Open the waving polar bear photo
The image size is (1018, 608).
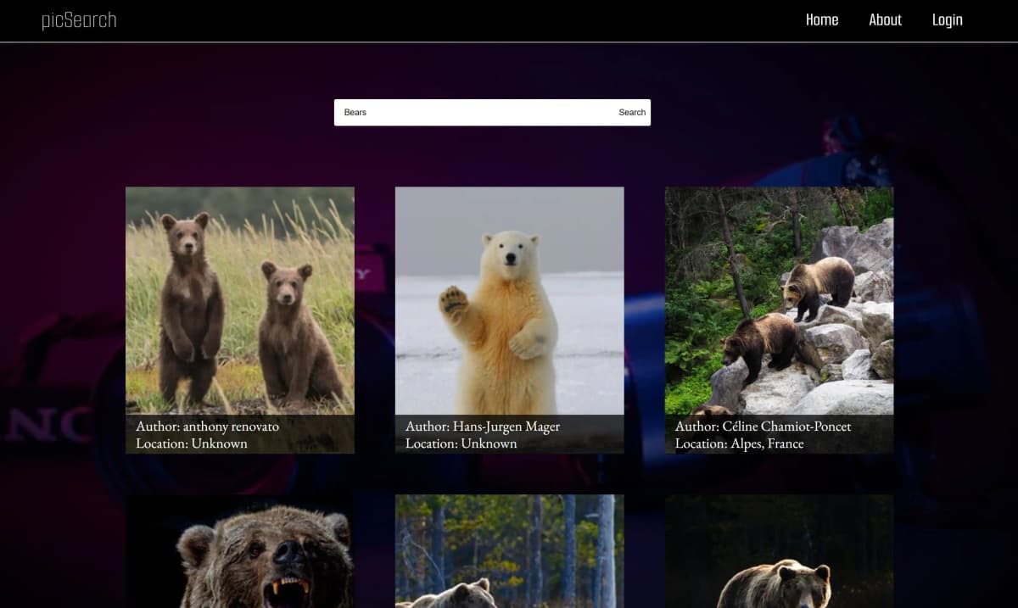pos(509,301)
